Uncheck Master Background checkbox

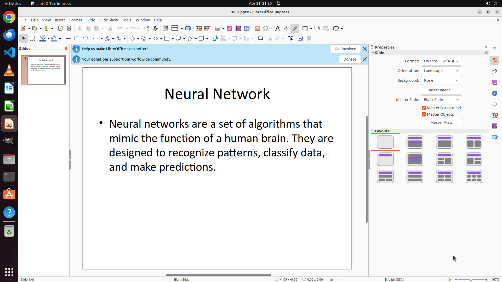click(424, 108)
